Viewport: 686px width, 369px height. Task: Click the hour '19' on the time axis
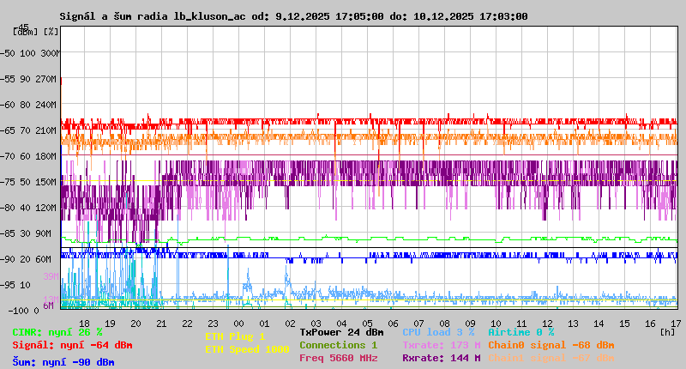pyautogui.click(x=111, y=324)
